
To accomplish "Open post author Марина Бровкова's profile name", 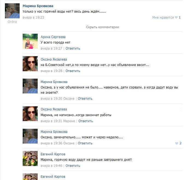I will [38, 6].
